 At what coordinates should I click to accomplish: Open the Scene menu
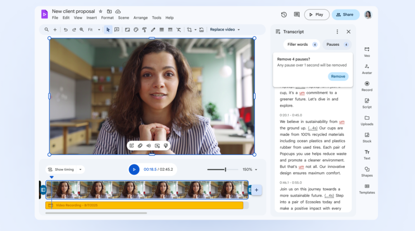[x=124, y=18]
